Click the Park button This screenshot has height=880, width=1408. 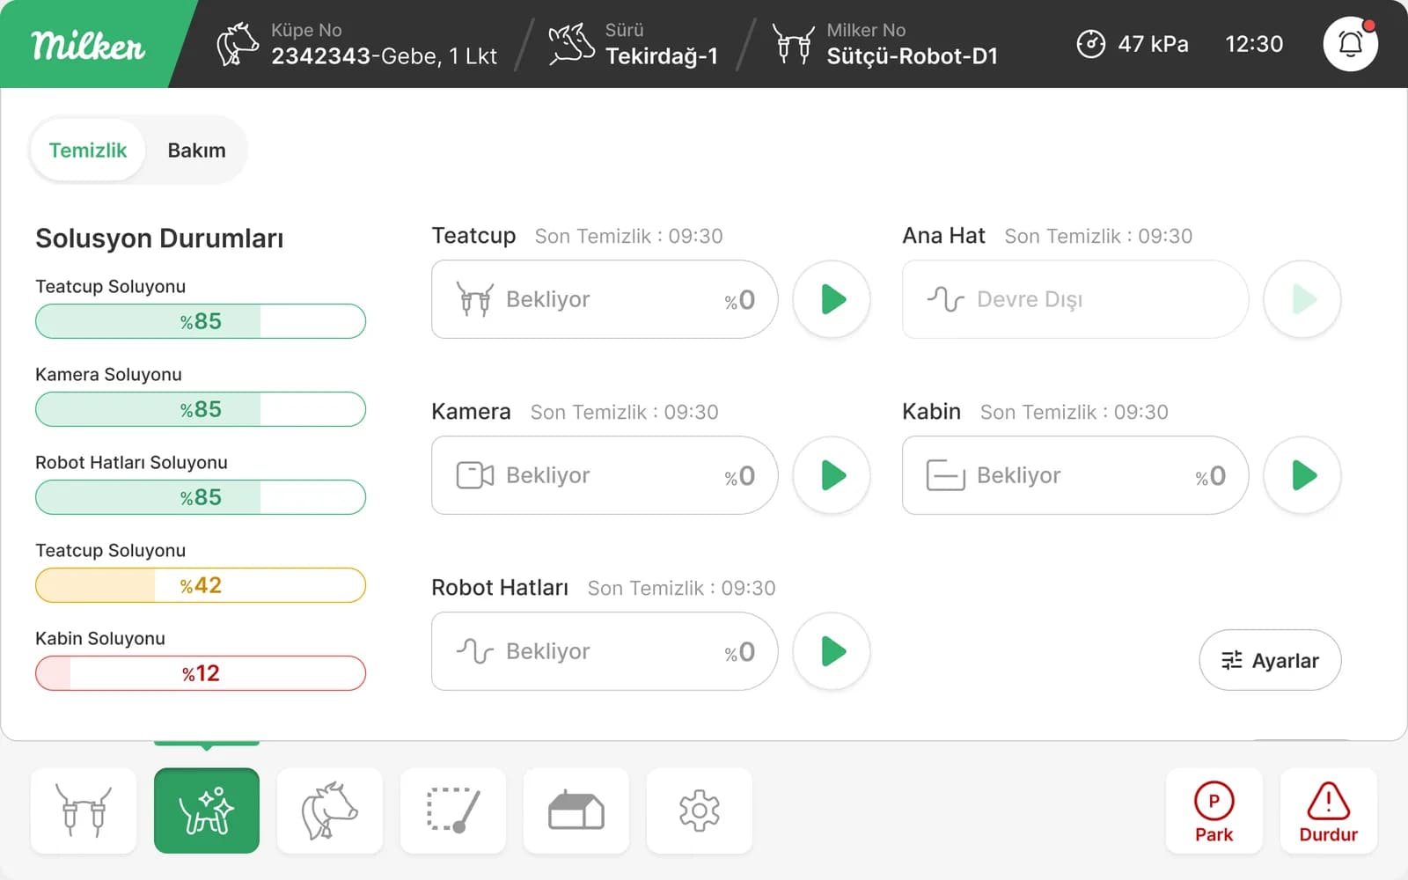pyautogui.click(x=1214, y=810)
